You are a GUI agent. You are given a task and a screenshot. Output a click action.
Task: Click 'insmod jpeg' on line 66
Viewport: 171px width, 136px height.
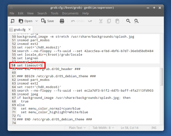pyautogui.click(x=27, y=94)
